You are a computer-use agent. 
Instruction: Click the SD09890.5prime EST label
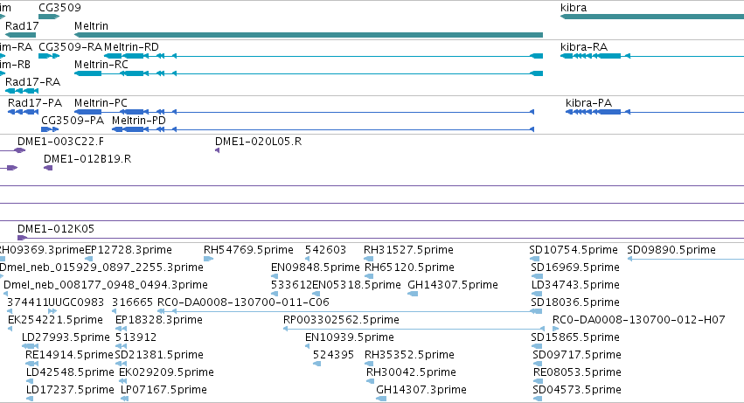coord(671,250)
